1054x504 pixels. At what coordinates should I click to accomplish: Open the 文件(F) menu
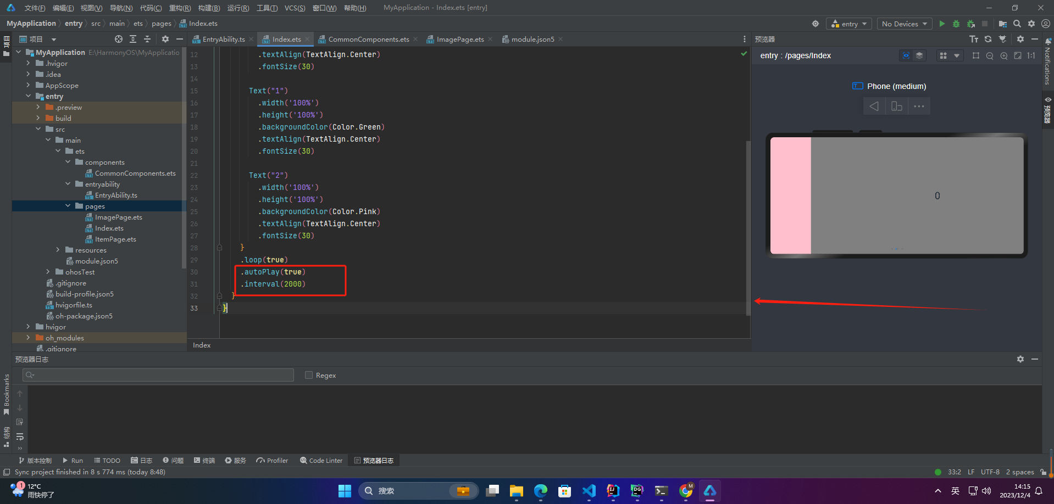pyautogui.click(x=35, y=8)
